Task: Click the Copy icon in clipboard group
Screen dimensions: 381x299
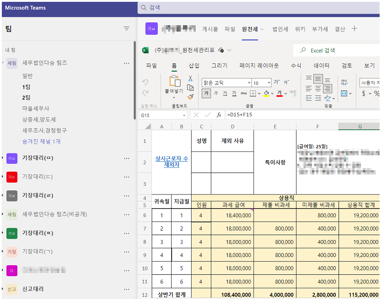Action: tap(190, 88)
